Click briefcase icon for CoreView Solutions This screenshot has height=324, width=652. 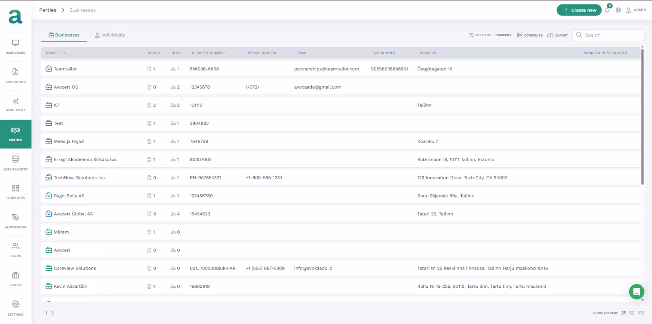tap(49, 268)
